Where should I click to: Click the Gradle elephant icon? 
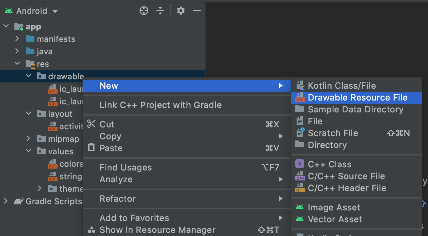tap(19, 201)
